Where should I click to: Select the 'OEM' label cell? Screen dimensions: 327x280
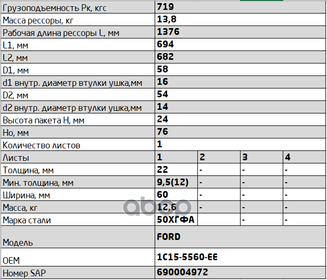coord(78,257)
